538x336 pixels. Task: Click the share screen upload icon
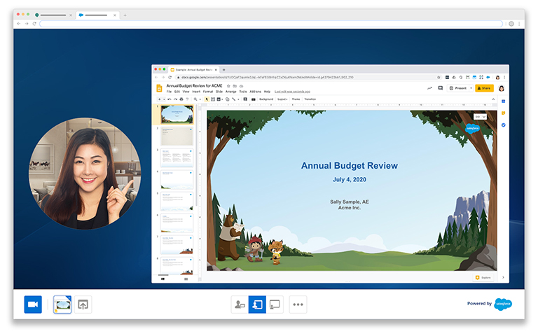pyautogui.click(x=83, y=304)
